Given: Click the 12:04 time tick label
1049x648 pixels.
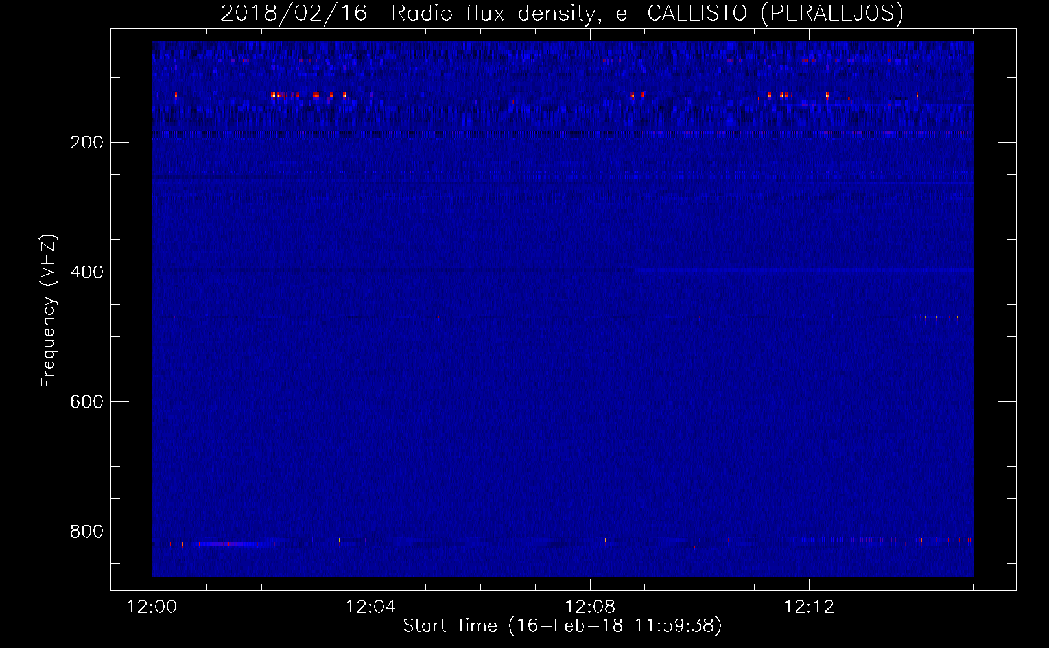Looking at the screenshot, I should click(371, 607).
